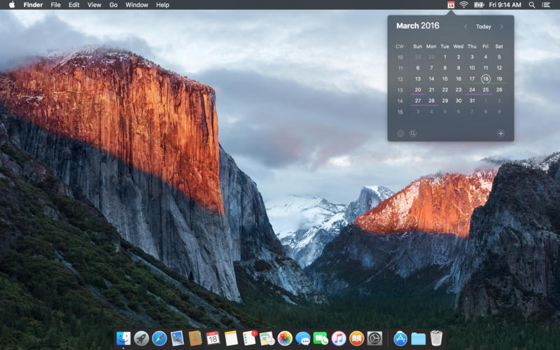Screen dimensions: 560x350
Task: Click the add event plus icon in calendar popup
Action: click(500, 133)
